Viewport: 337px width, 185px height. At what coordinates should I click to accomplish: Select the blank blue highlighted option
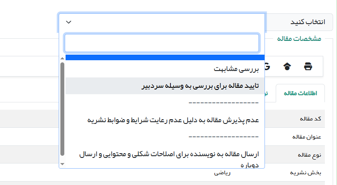pos(162,58)
